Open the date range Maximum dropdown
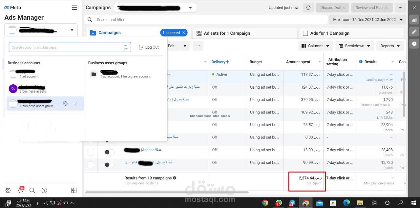 click(x=367, y=20)
